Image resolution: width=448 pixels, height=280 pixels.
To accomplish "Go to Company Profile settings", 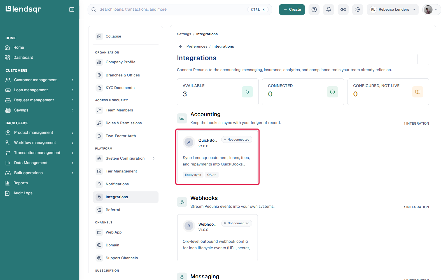I will 126,62.
